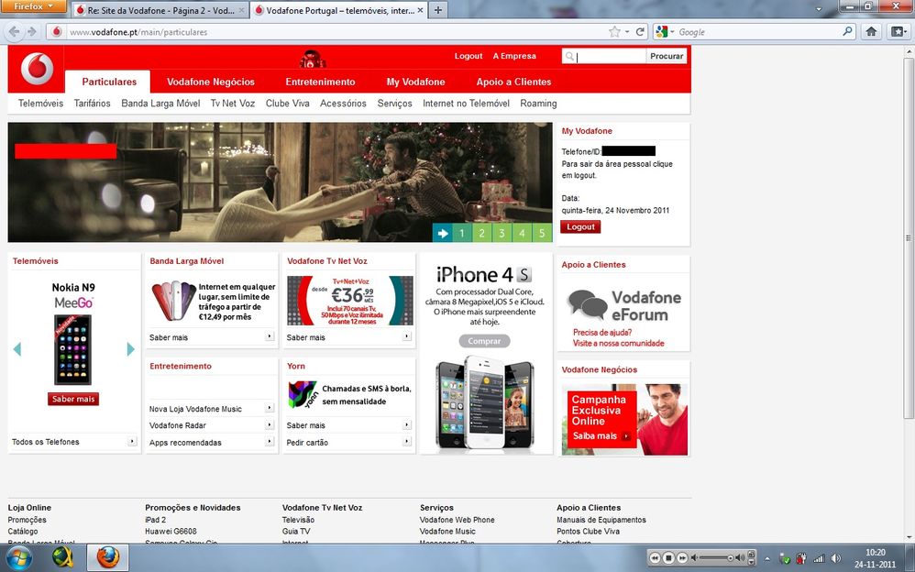Click the right arrow in Telemóveis carousel

point(131,349)
